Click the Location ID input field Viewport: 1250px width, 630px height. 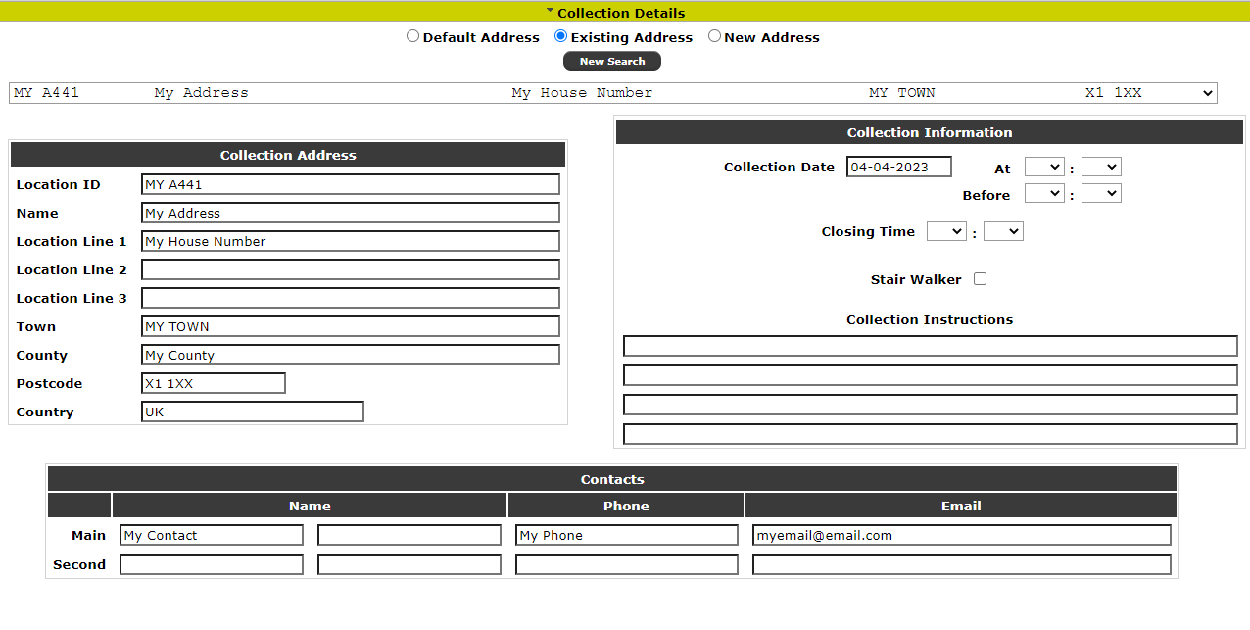pyautogui.click(x=351, y=184)
